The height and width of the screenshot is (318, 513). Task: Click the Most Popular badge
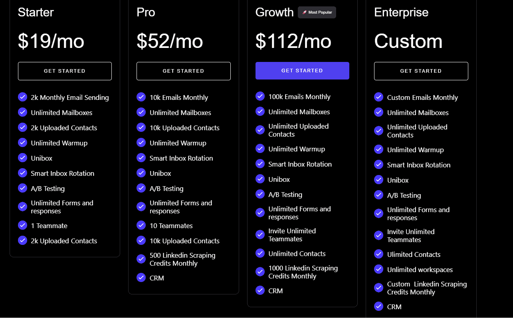[x=317, y=12]
